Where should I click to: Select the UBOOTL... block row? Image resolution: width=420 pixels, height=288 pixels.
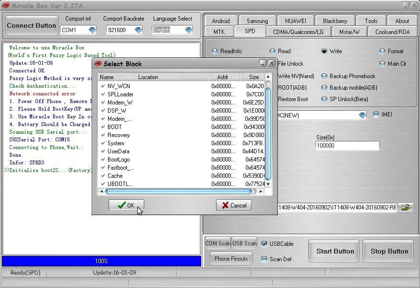click(182, 184)
